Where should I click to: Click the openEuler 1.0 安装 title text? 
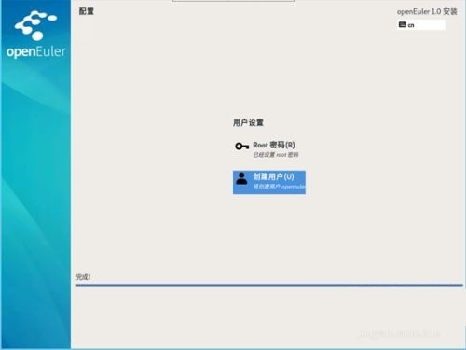coord(427,12)
